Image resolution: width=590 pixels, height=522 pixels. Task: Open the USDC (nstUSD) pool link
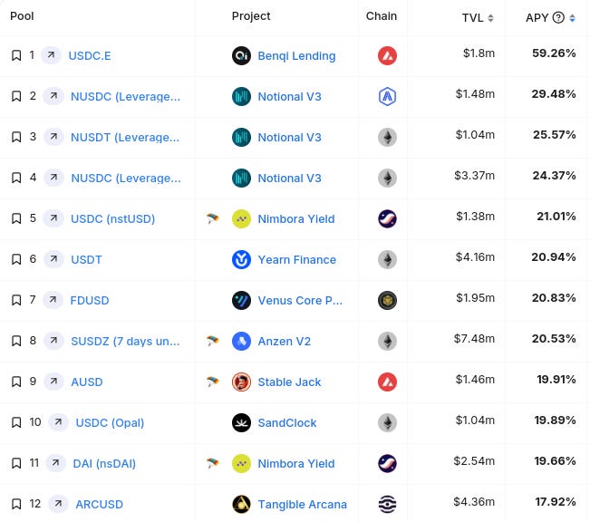click(113, 218)
